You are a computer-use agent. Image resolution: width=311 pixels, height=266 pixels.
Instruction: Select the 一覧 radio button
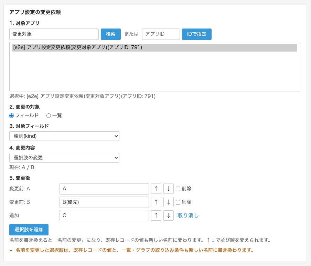pos(49,116)
